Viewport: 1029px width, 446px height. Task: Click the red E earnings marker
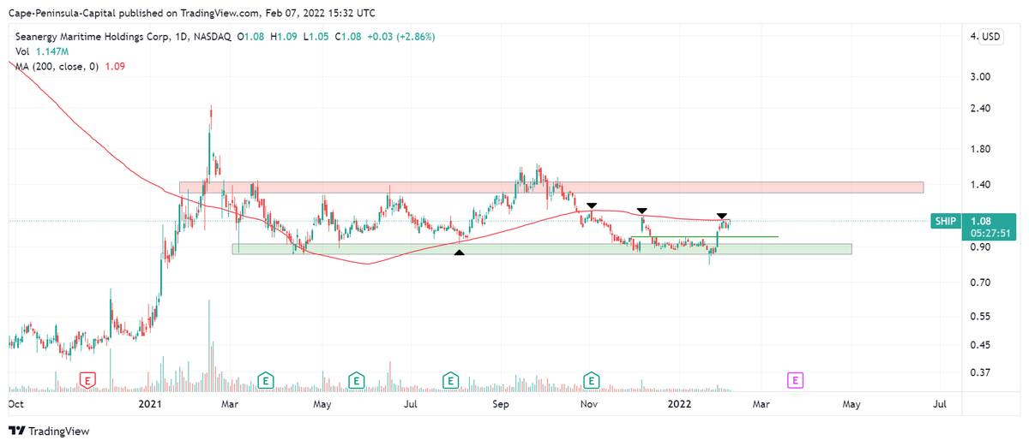point(87,378)
